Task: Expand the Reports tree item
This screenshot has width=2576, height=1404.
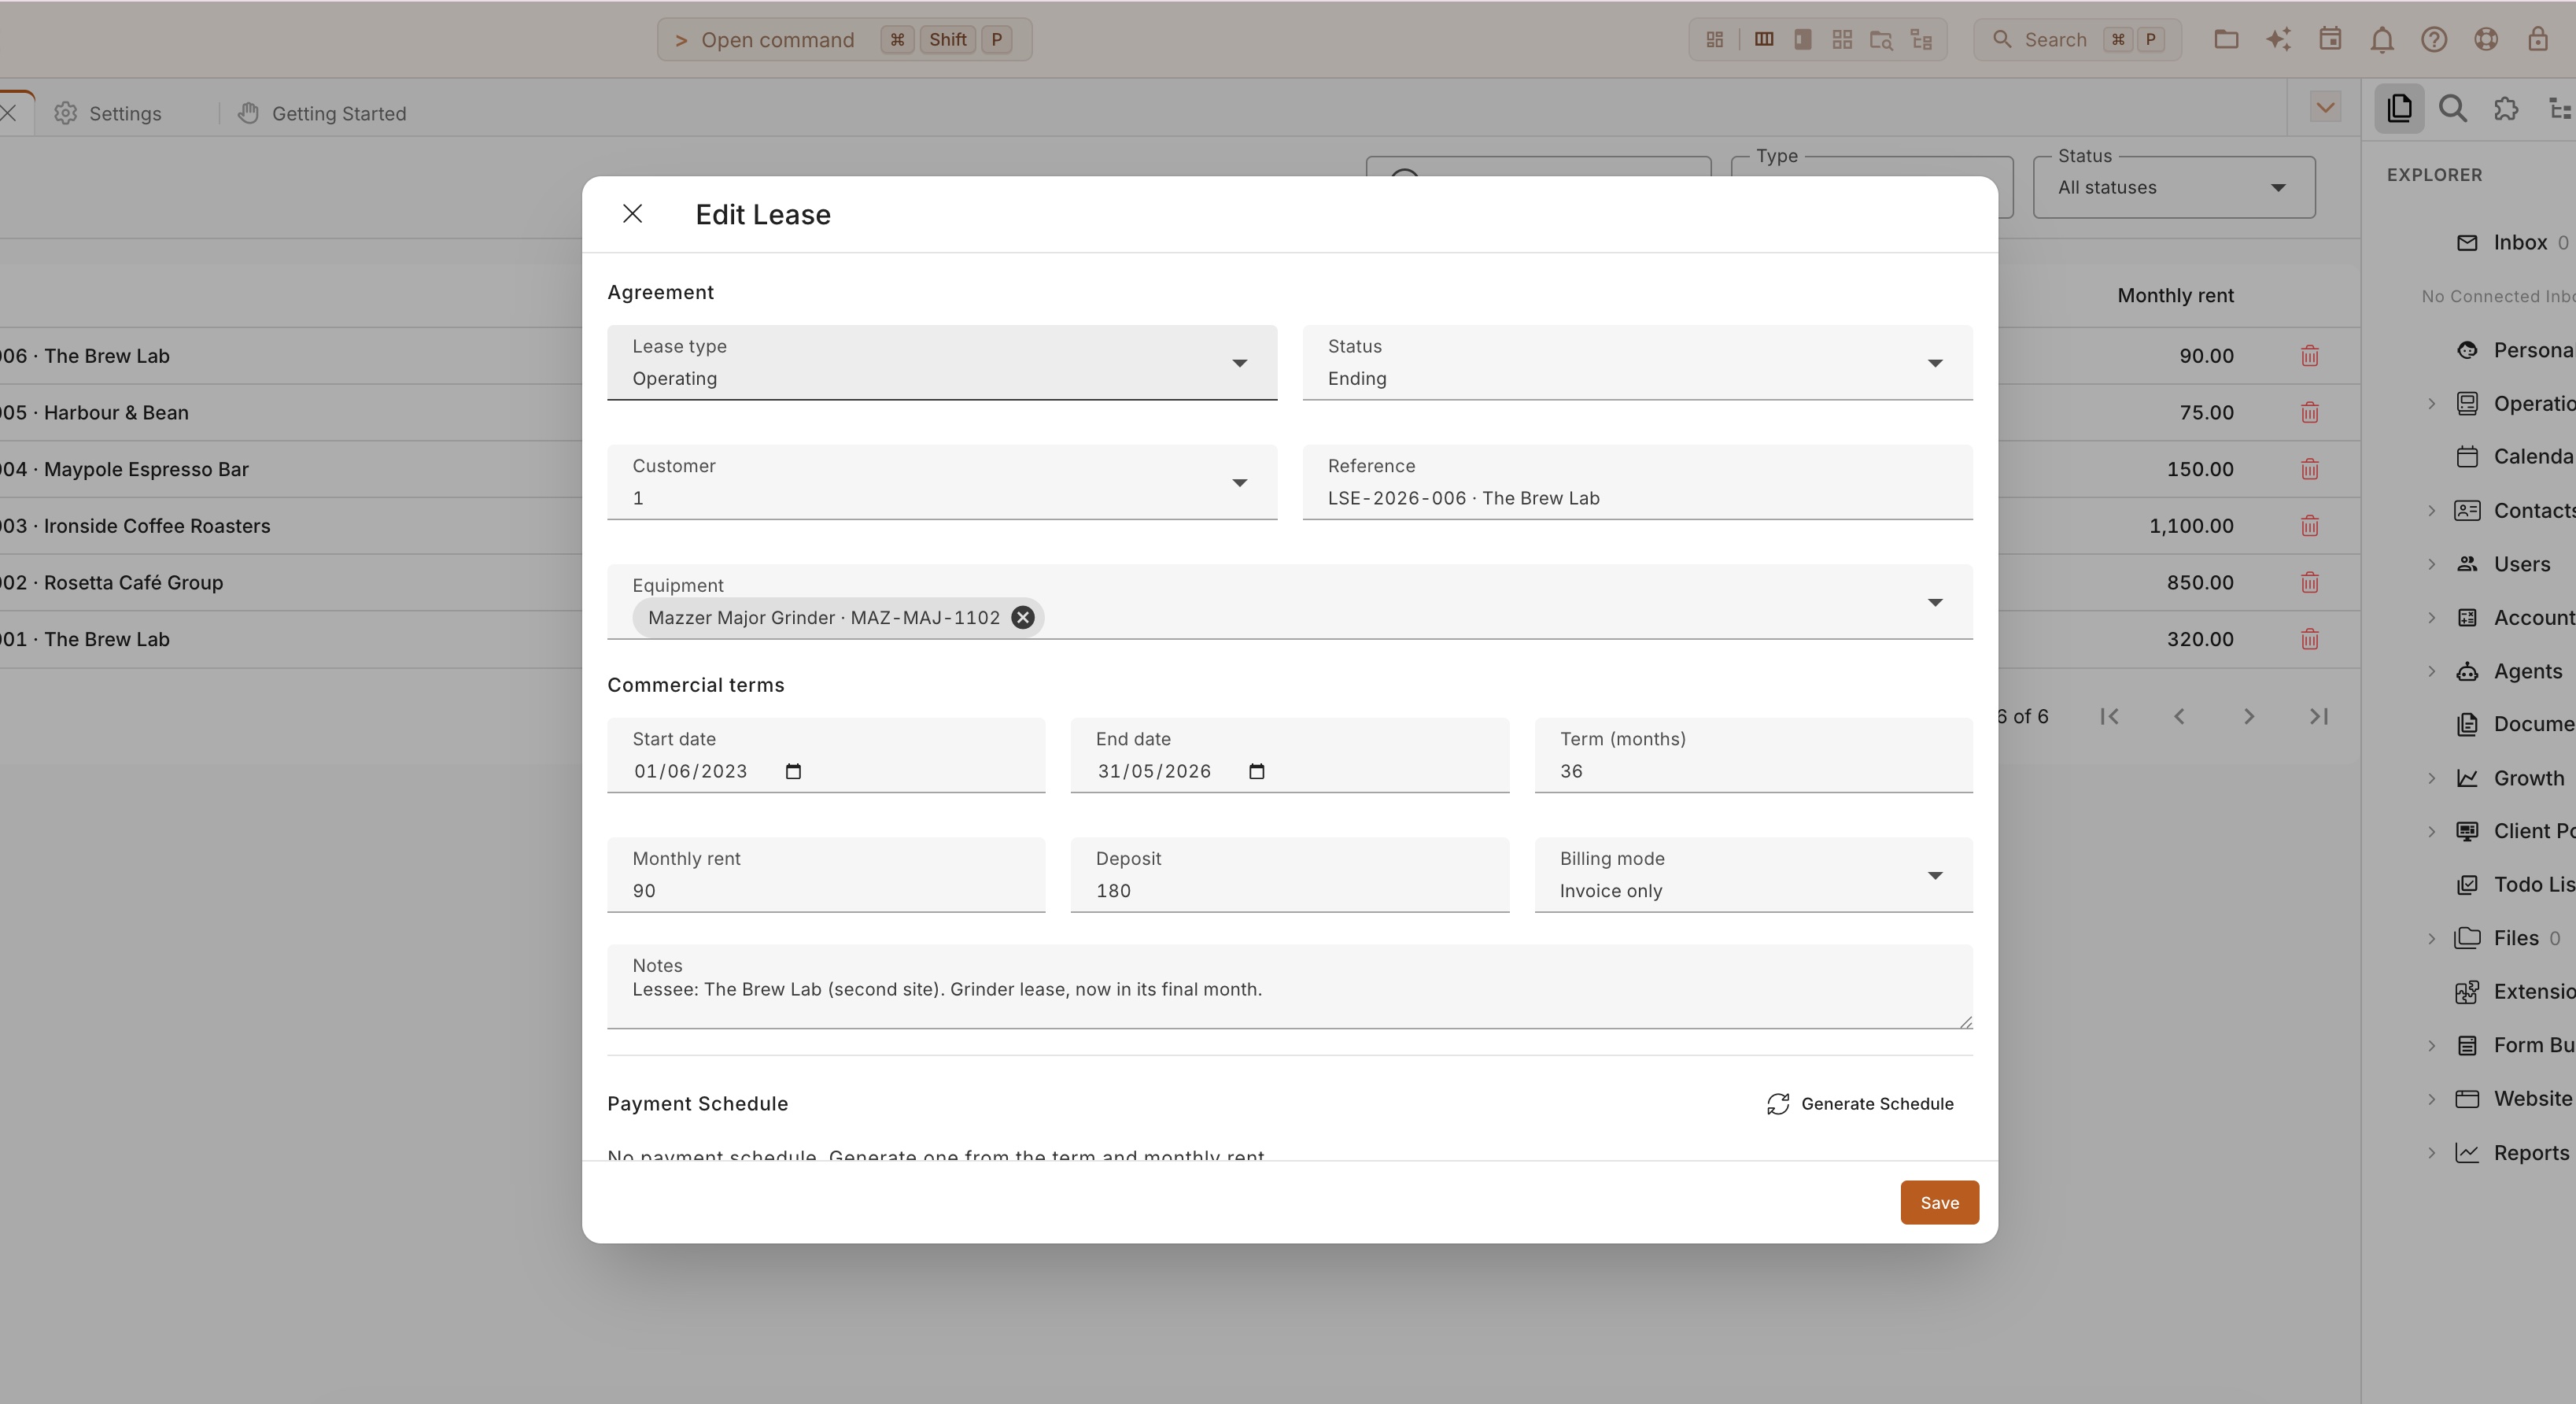Action: click(x=2432, y=1153)
